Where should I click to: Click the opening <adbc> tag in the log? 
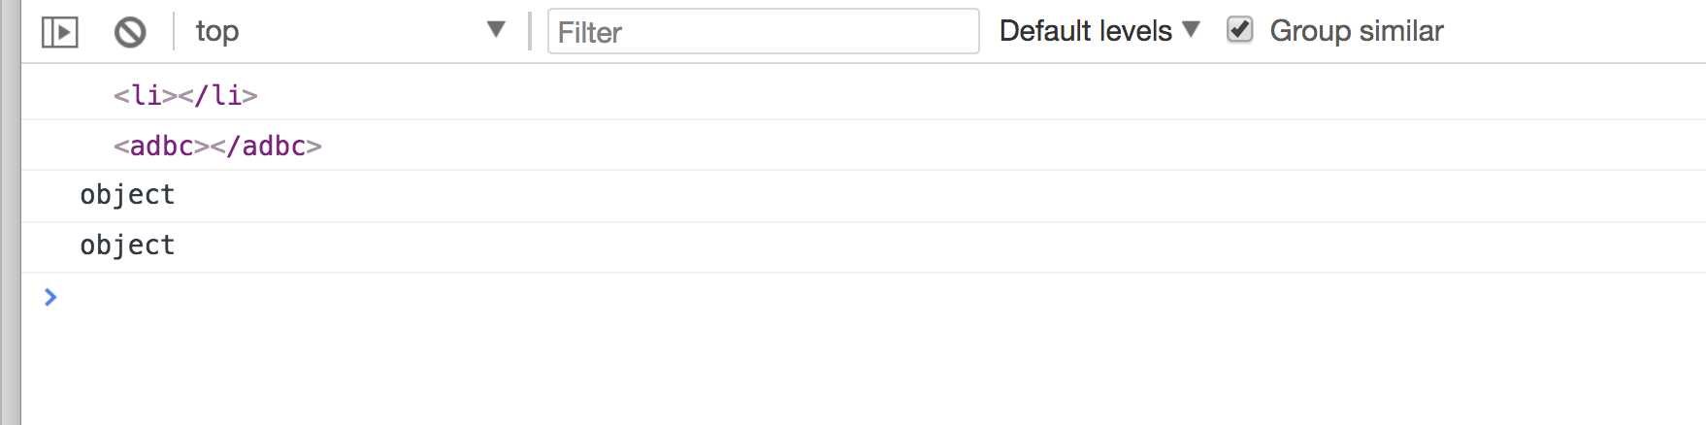coord(161,146)
